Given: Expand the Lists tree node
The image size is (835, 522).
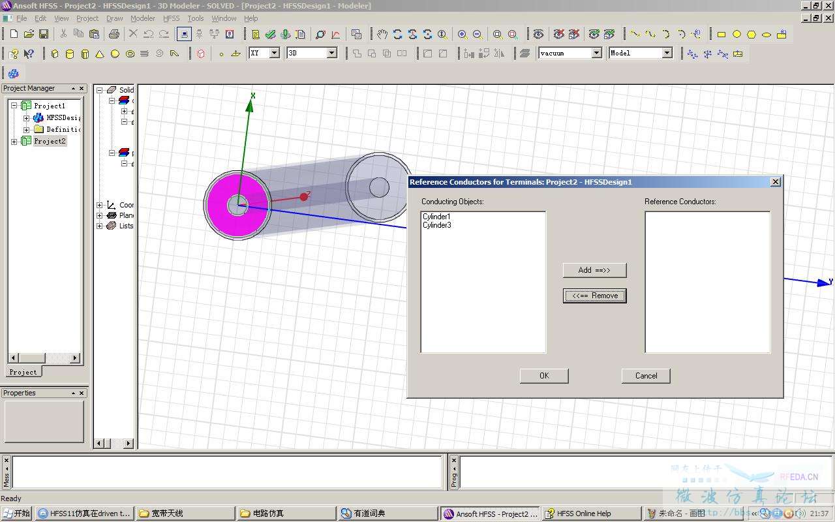Looking at the screenshot, I should (100, 226).
